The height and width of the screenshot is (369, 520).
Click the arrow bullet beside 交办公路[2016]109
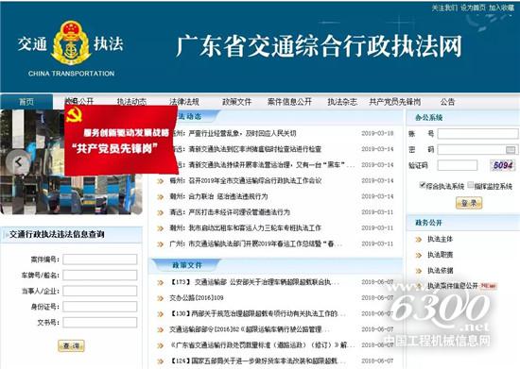pos(160,298)
